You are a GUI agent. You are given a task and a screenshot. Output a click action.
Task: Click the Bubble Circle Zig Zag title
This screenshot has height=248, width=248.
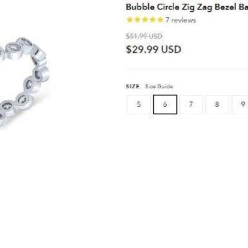(187, 7)
